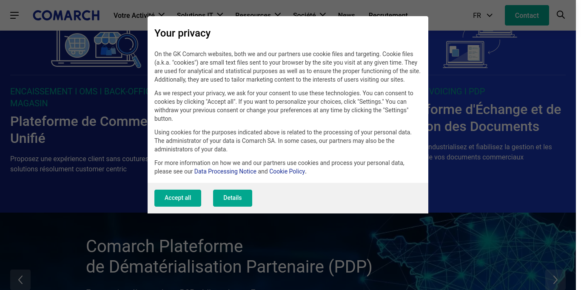The height and width of the screenshot is (290, 581).
Task: Click the previous slide arrow
Action: tap(20, 279)
